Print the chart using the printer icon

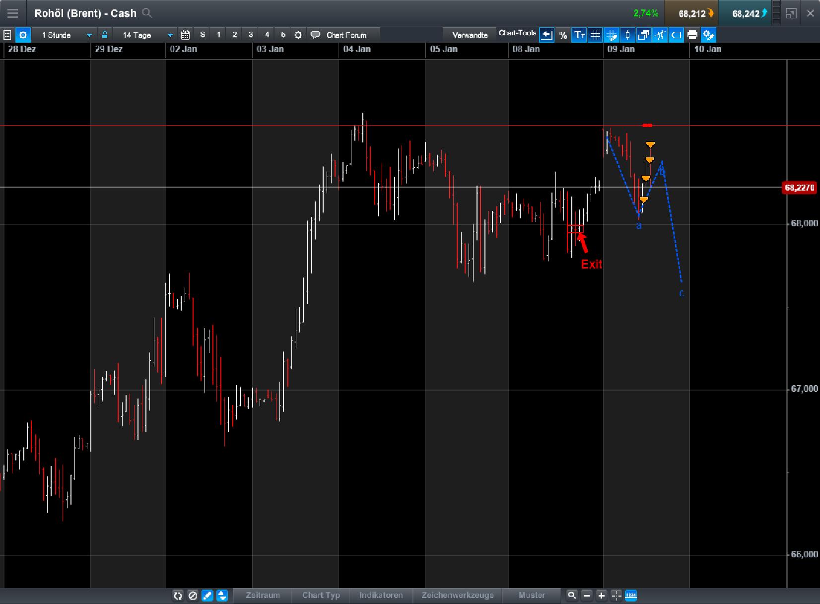click(692, 35)
